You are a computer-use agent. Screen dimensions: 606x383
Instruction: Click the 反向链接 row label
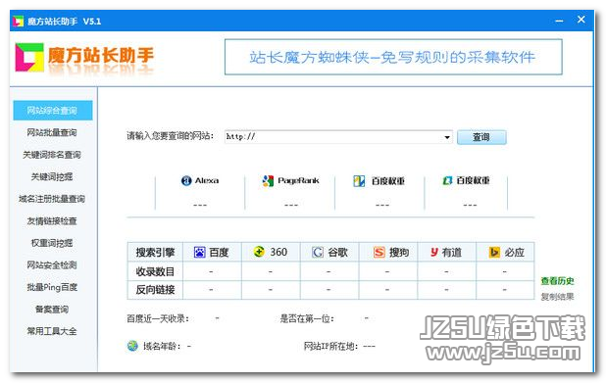point(155,290)
